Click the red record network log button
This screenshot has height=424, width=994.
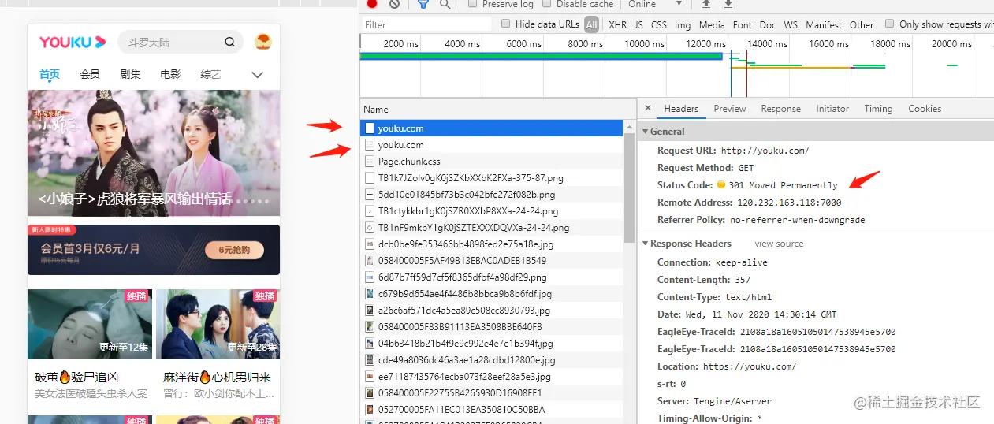pyautogui.click(x=371, y=4)
